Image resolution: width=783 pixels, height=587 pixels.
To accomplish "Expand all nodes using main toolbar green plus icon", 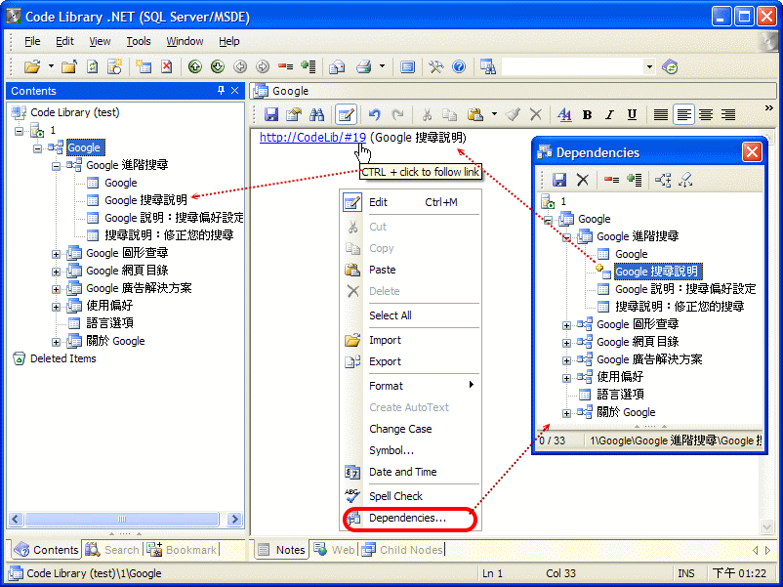I will (309, 66).
